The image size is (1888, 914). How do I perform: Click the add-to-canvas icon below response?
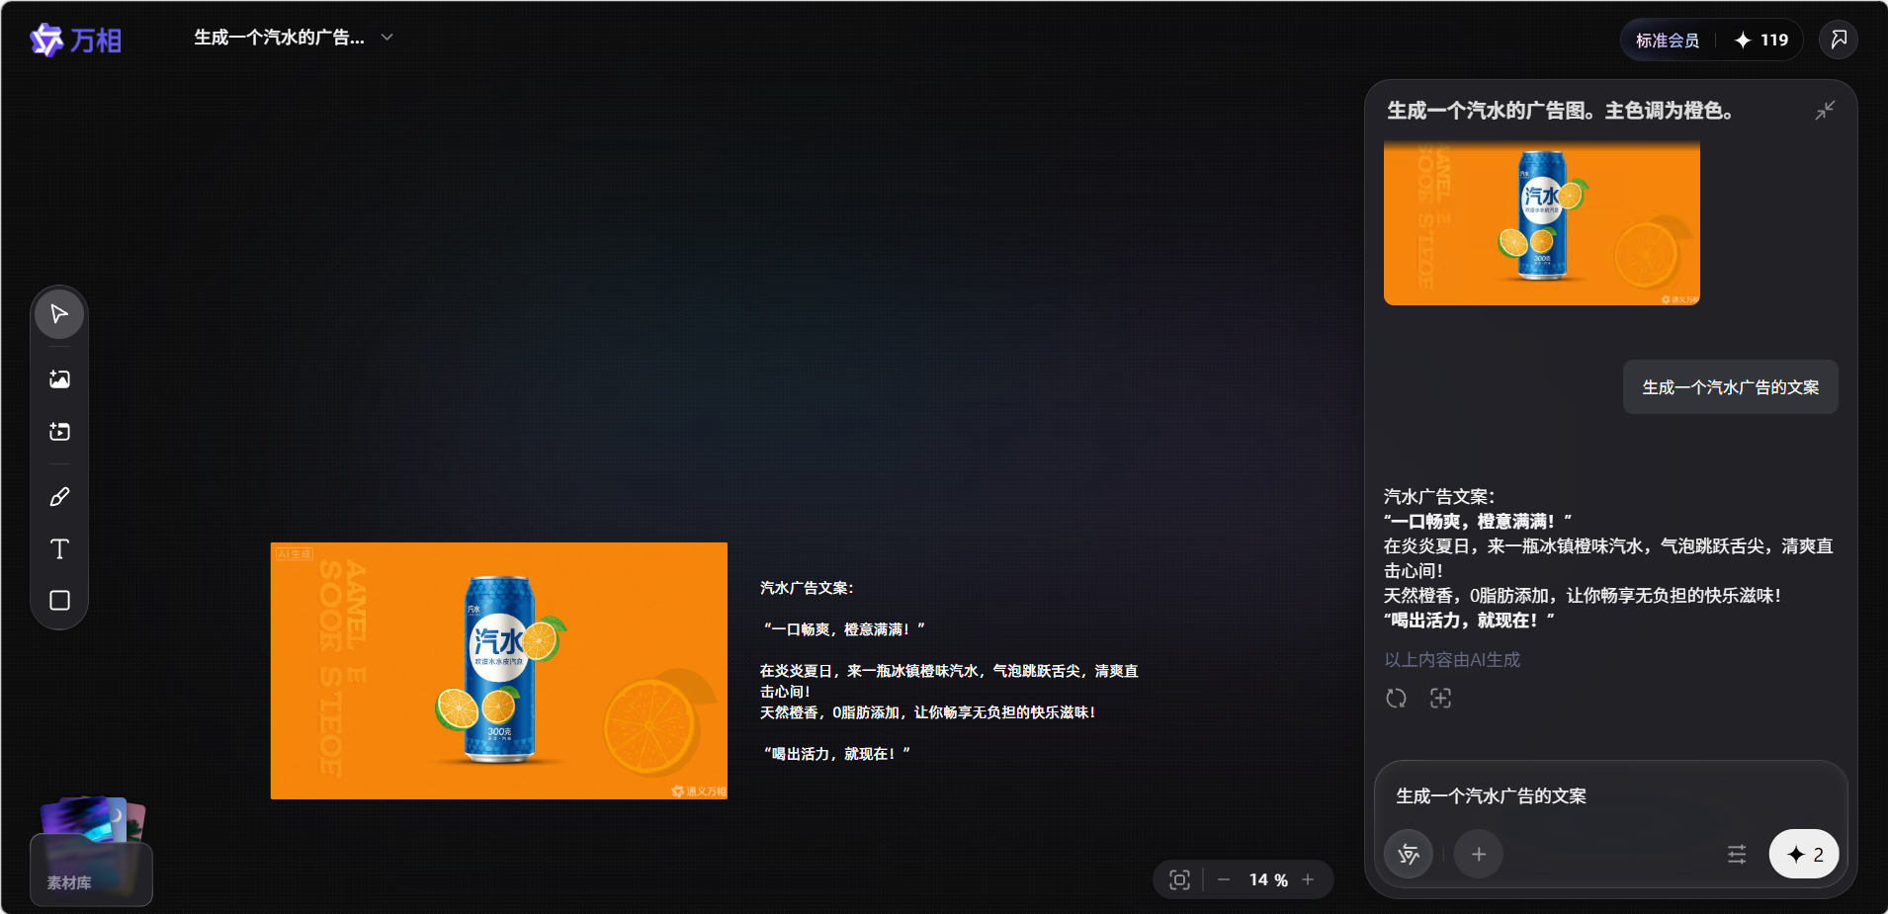coord(1440,699)
